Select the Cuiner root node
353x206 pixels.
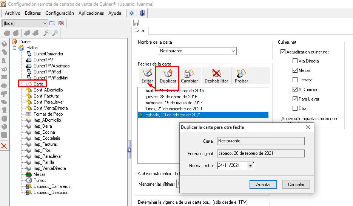point(25,42)
